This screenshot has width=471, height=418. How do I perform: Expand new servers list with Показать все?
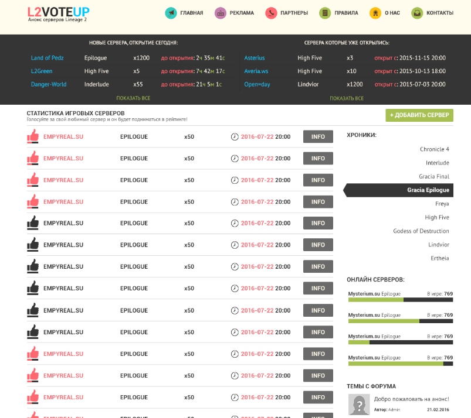[133, 98]
